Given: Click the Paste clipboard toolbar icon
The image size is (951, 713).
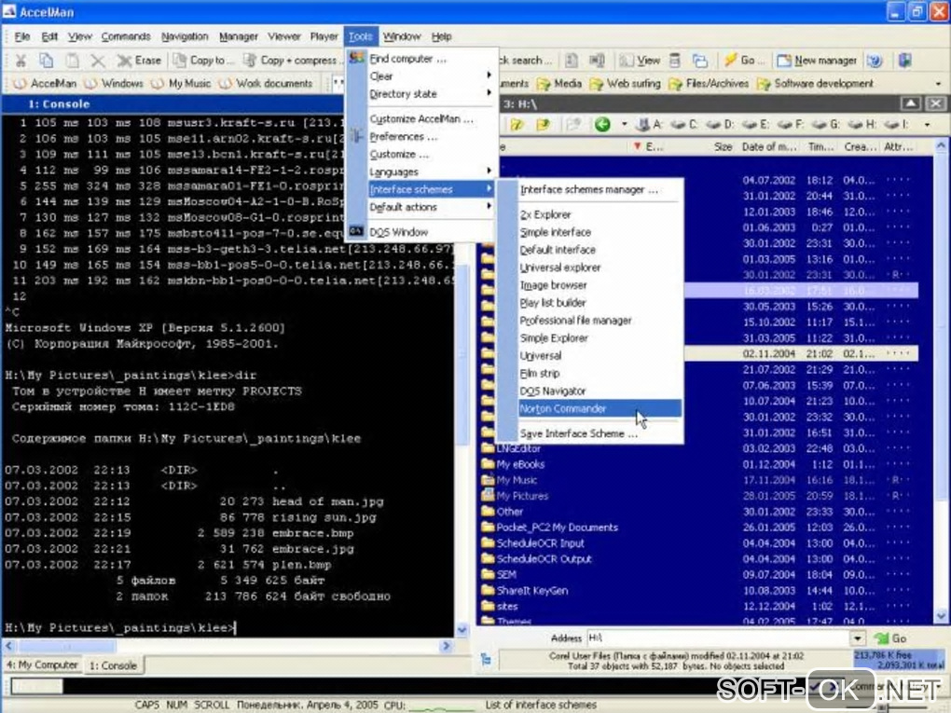Looking at the screenshot, I should point(72,60).
